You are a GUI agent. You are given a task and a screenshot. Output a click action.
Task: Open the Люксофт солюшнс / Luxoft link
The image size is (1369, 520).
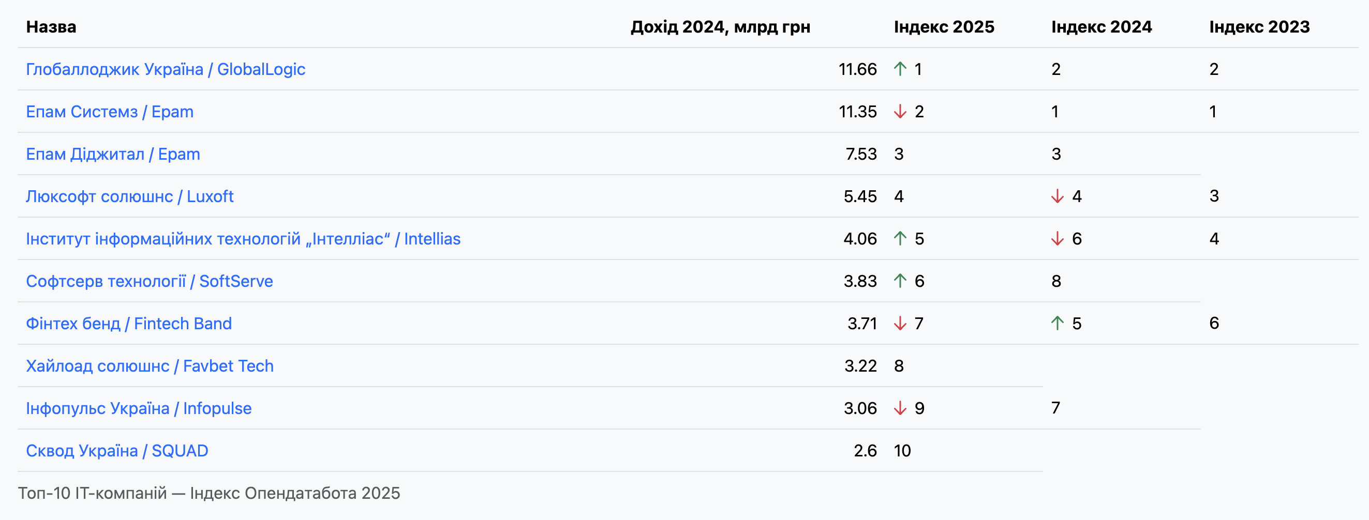tap(130, 196)
